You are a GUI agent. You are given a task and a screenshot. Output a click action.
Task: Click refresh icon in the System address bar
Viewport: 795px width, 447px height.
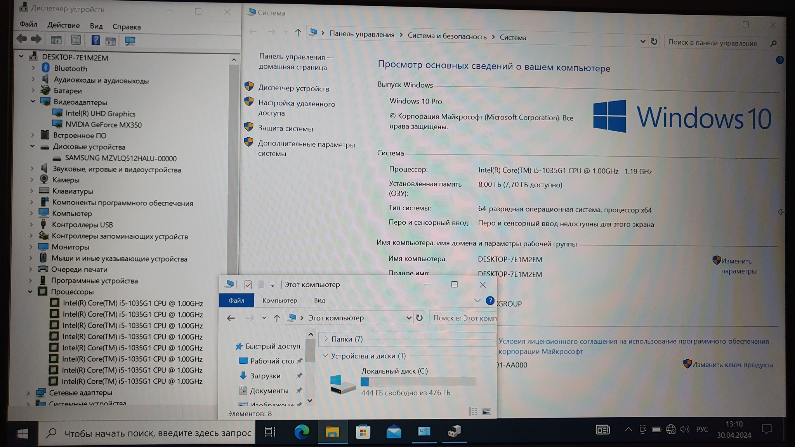pyautogui.click(x=654, y=42)
